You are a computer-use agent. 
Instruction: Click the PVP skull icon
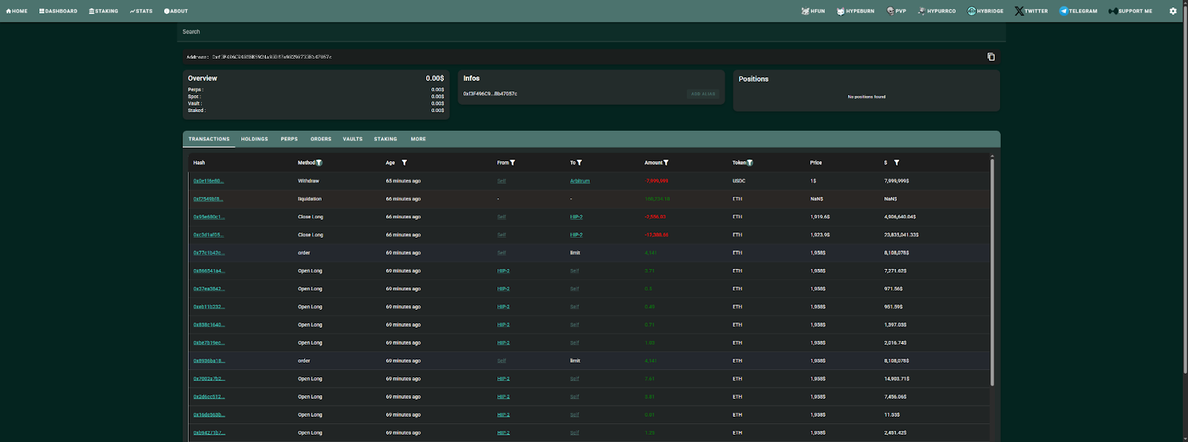(x=890, y=11)
